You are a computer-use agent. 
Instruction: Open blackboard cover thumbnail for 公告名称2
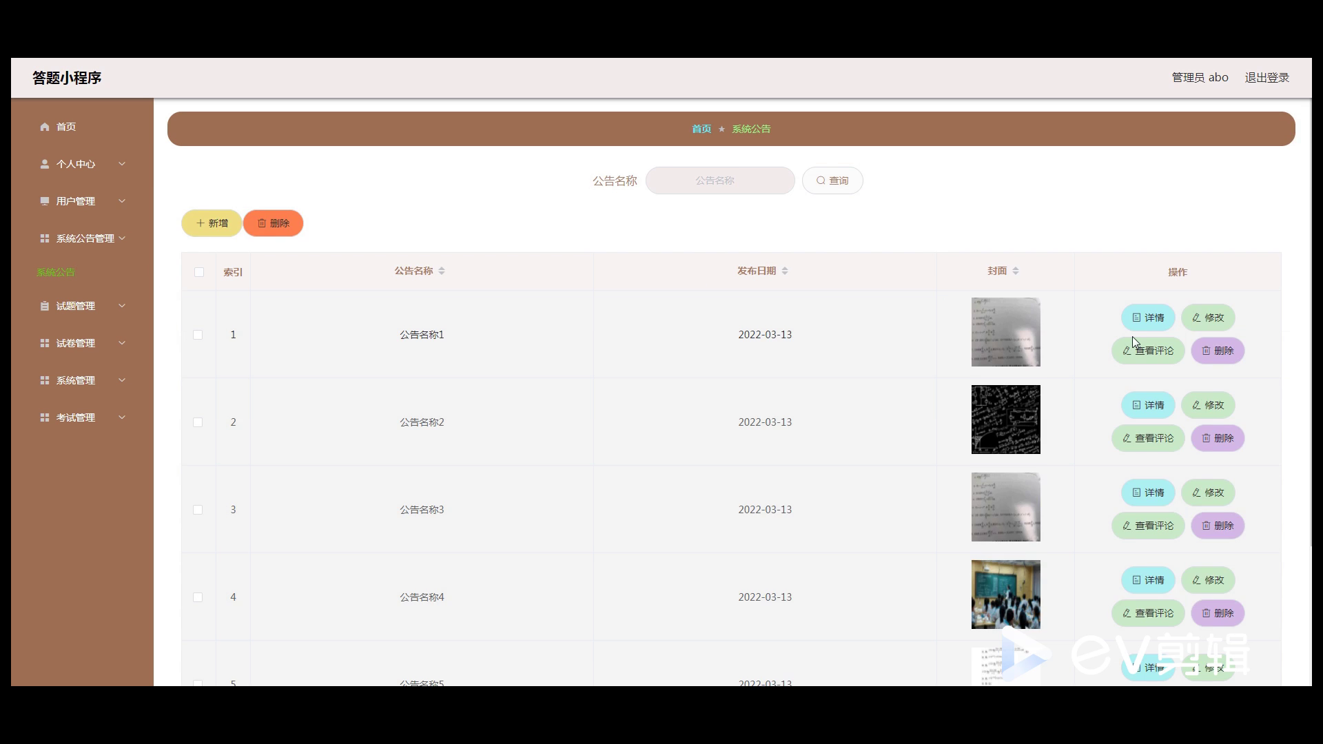[x=1006, y=420]
